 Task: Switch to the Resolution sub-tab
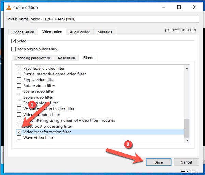tap(67, 58)
